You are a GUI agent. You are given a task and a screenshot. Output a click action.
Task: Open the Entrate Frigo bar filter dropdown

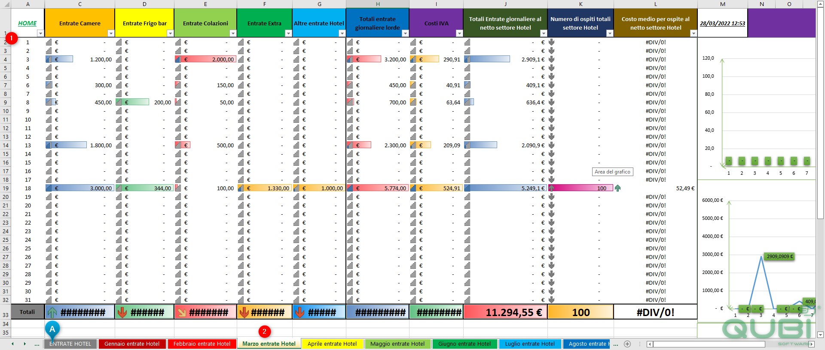[170, 33]
